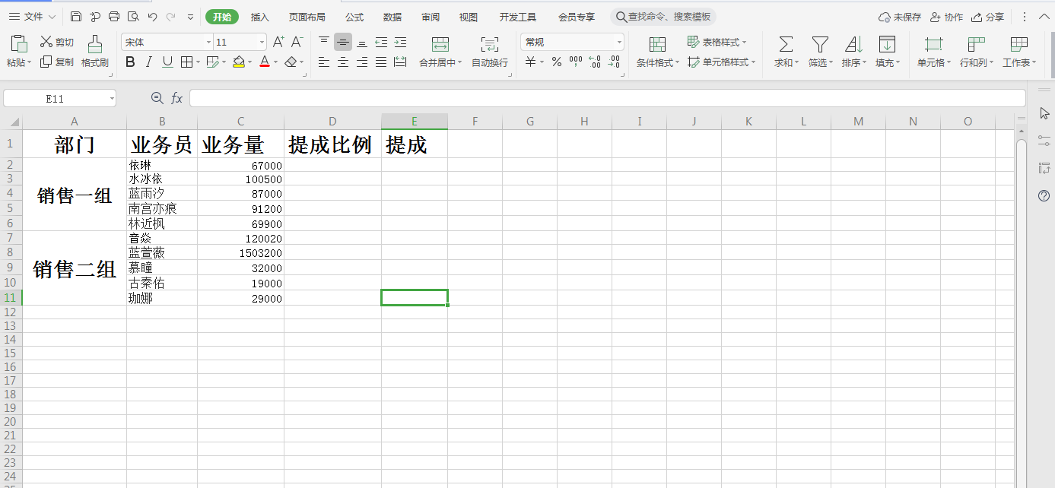Align text left horizontally
The height and width of the screenshot is (488, 1055).
[x=324, y=62]
